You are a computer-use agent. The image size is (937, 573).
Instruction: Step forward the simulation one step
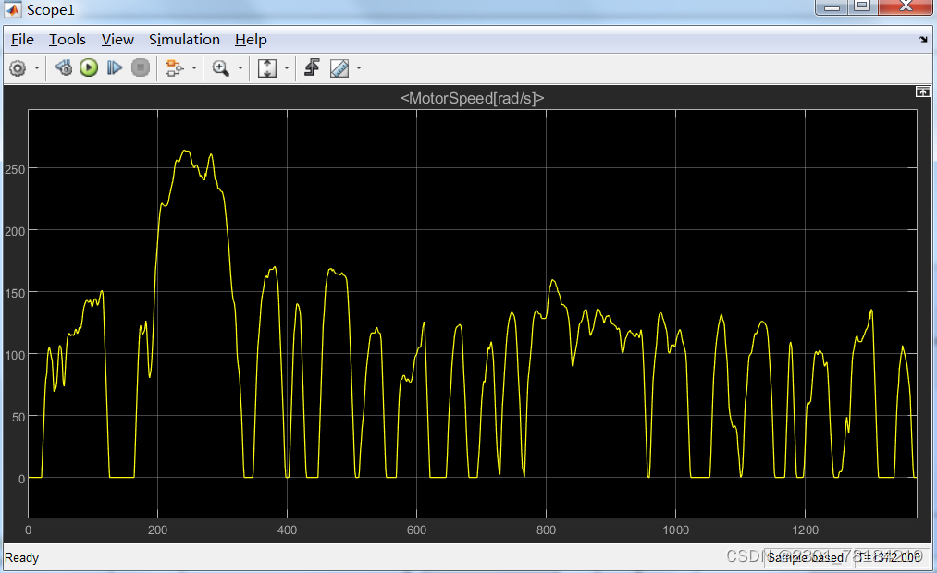tap(114, 67)
